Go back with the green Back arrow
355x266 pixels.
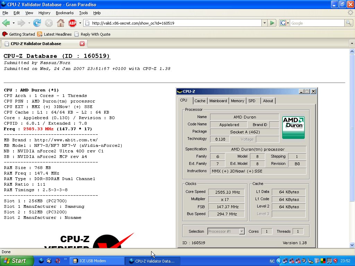pyautogui.click(x=6, y=23)
